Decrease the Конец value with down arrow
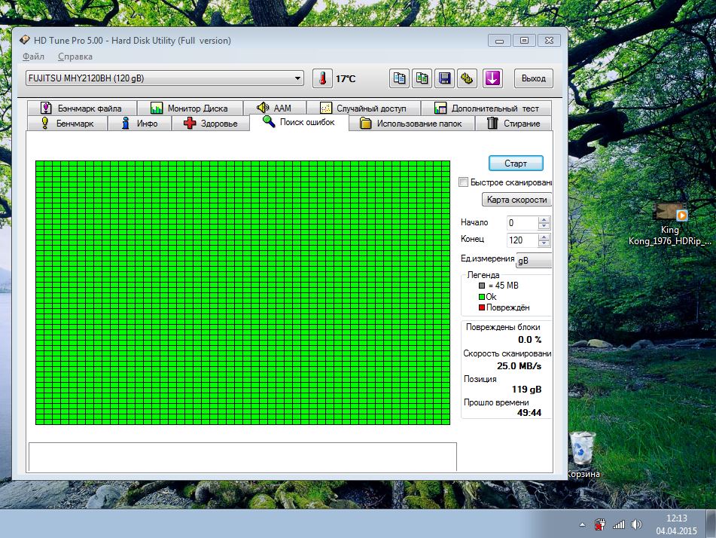Image resolution: width=716 pixels, height=538 pixels. (x=544, y=243)
